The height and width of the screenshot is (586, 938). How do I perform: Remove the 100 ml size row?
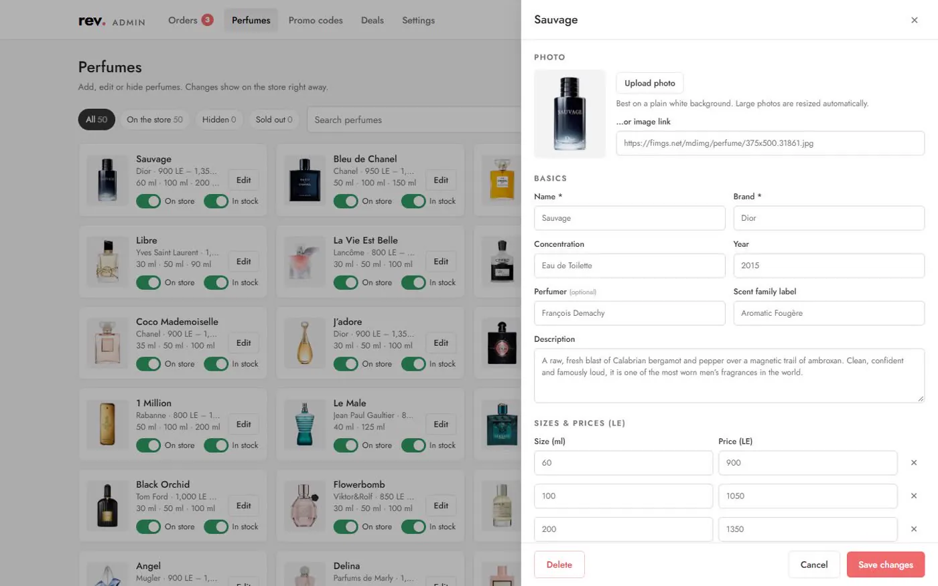pos(913,496)
